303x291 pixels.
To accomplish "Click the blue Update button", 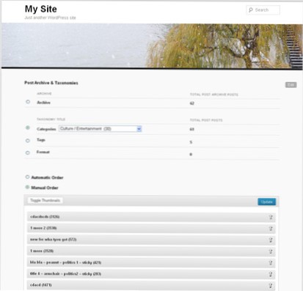I will [x=266, y=202].
